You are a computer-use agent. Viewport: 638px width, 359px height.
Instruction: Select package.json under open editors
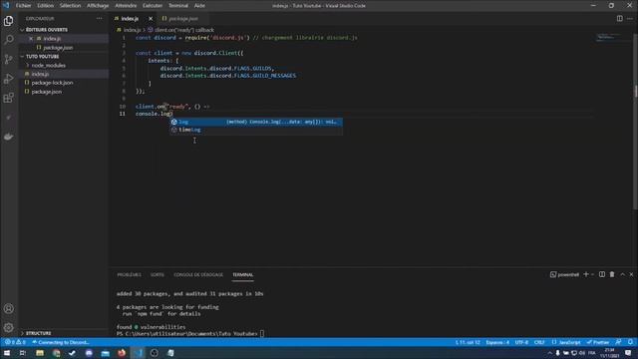click(x=58, y=48)
